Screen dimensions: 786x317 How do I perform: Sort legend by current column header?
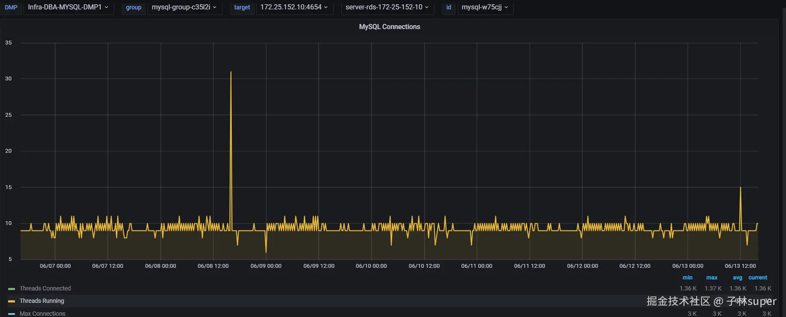[758, 277]
